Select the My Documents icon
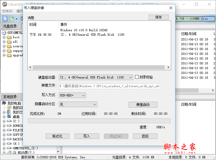Viewport: 216px width, 160px height. pyautogui.click(x=9, y=112)
